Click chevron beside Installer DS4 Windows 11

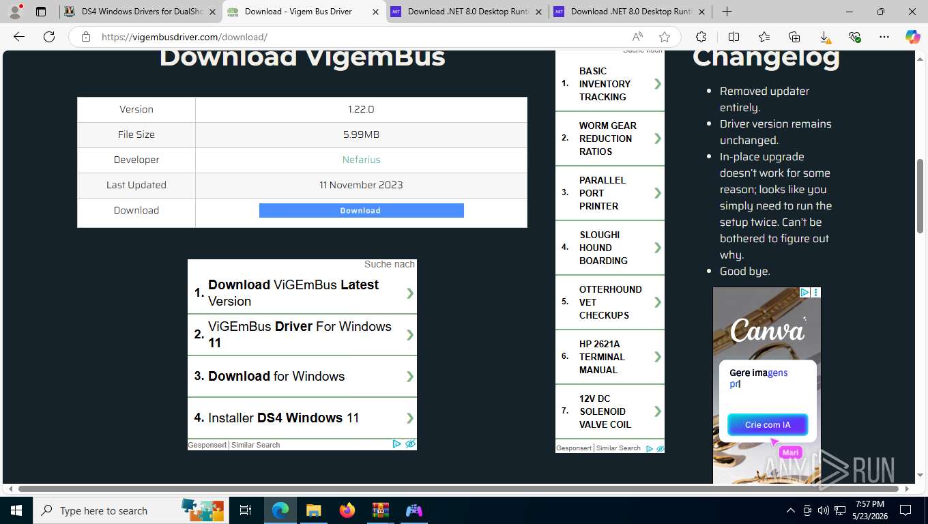[x=409, y=418]
